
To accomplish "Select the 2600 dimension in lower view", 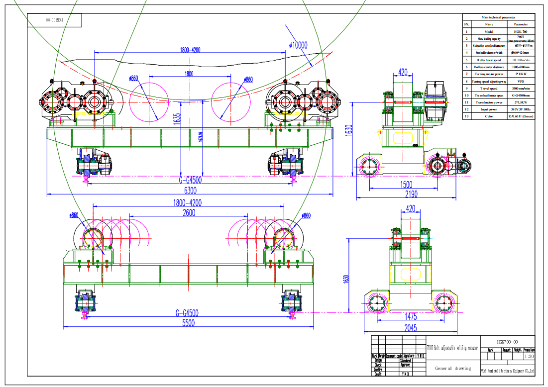I will [x=189, y=212].
